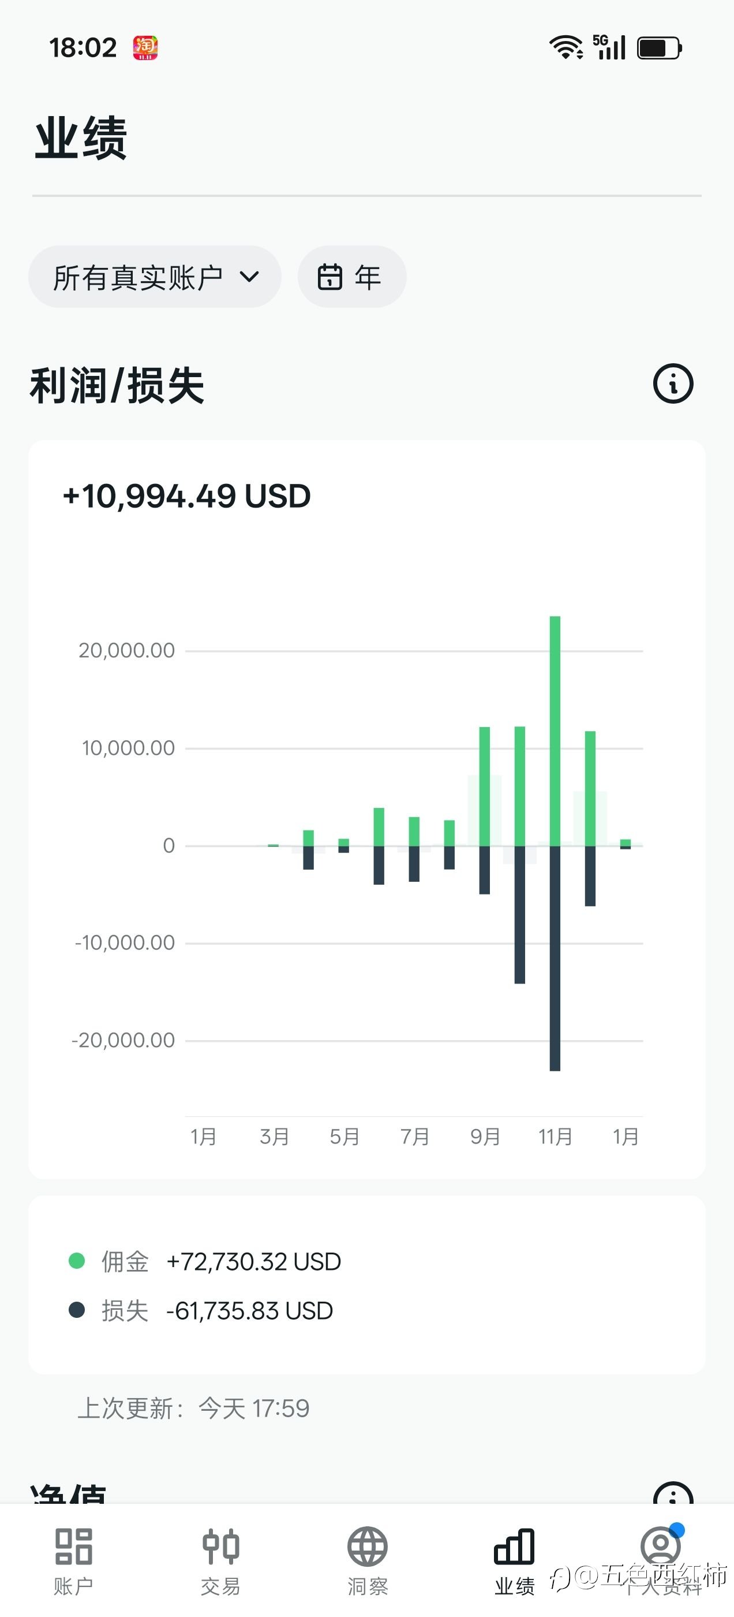The height and width of the screenshot is (1617, 734).
Task: Select the tallest green bar in November
Action: pyautogui.click(x=555, y=731)
